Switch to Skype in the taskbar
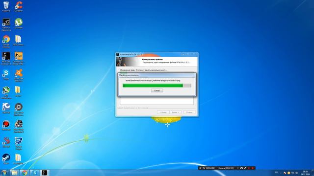The image size is (314, 176). (x=35, y=173)
